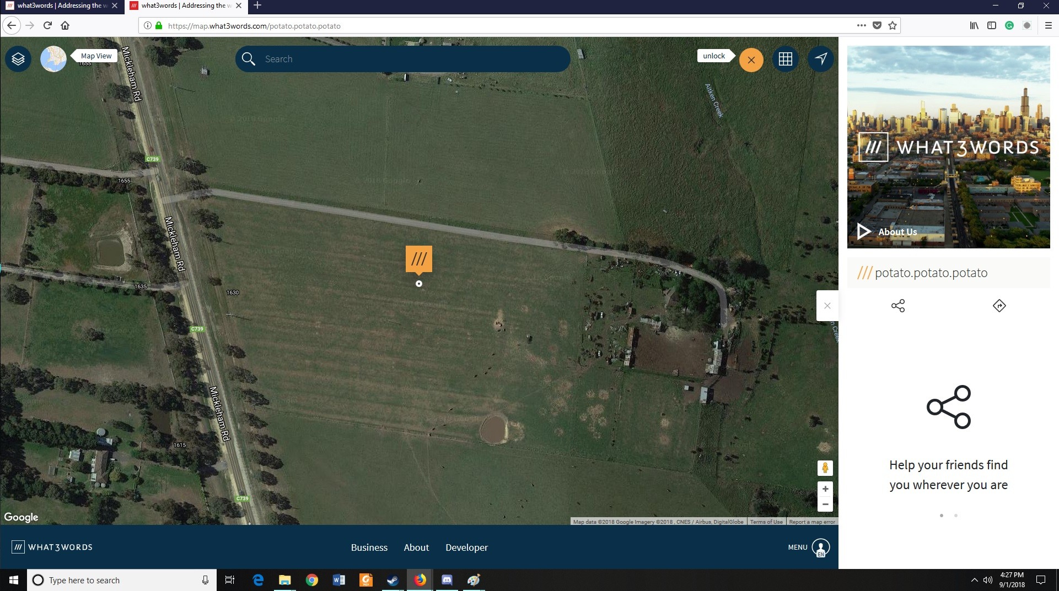
Task: Open the Business footer link
Action: 369,547
